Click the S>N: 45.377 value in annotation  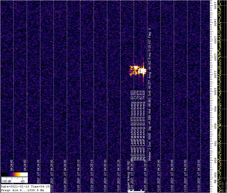(x=149, y=88)
